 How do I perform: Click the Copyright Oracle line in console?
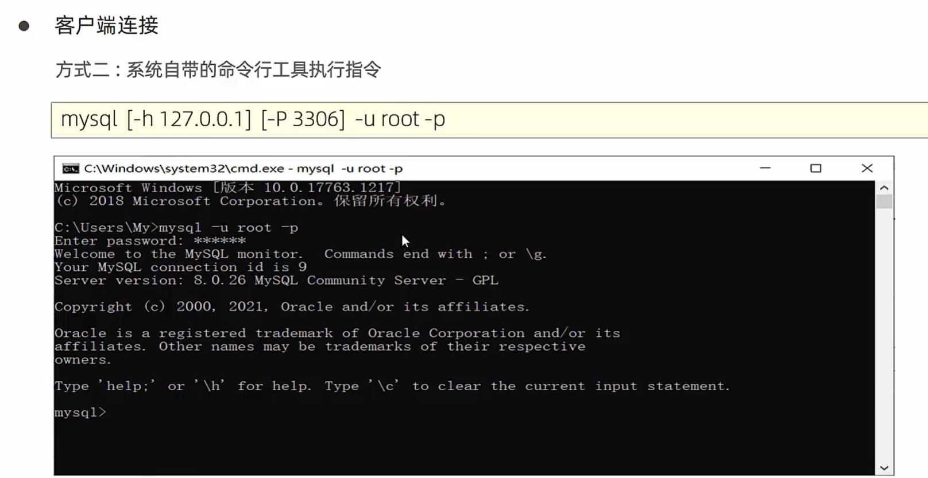pyautogui.click(x=292, y=307)
